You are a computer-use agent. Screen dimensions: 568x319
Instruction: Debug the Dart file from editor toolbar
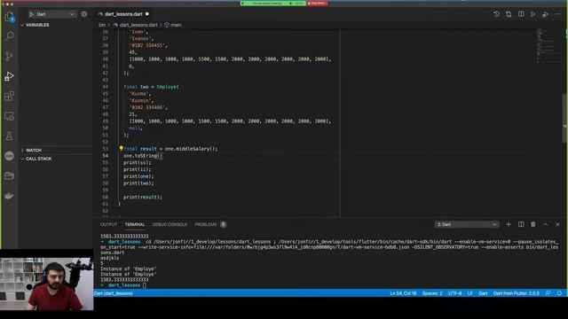click(x=545, y=14)
